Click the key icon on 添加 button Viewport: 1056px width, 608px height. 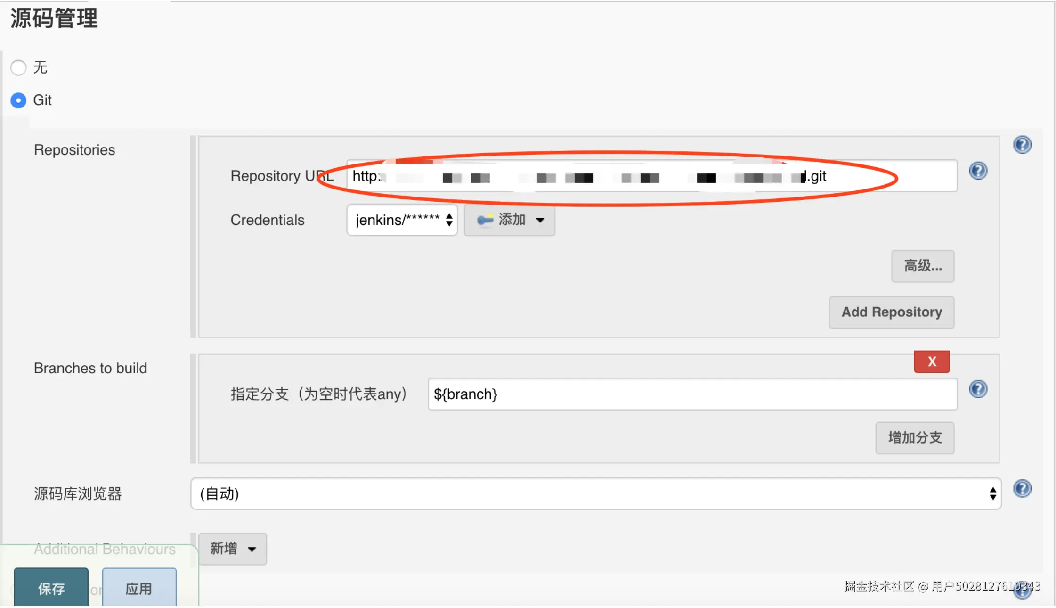tap(485, 220)
